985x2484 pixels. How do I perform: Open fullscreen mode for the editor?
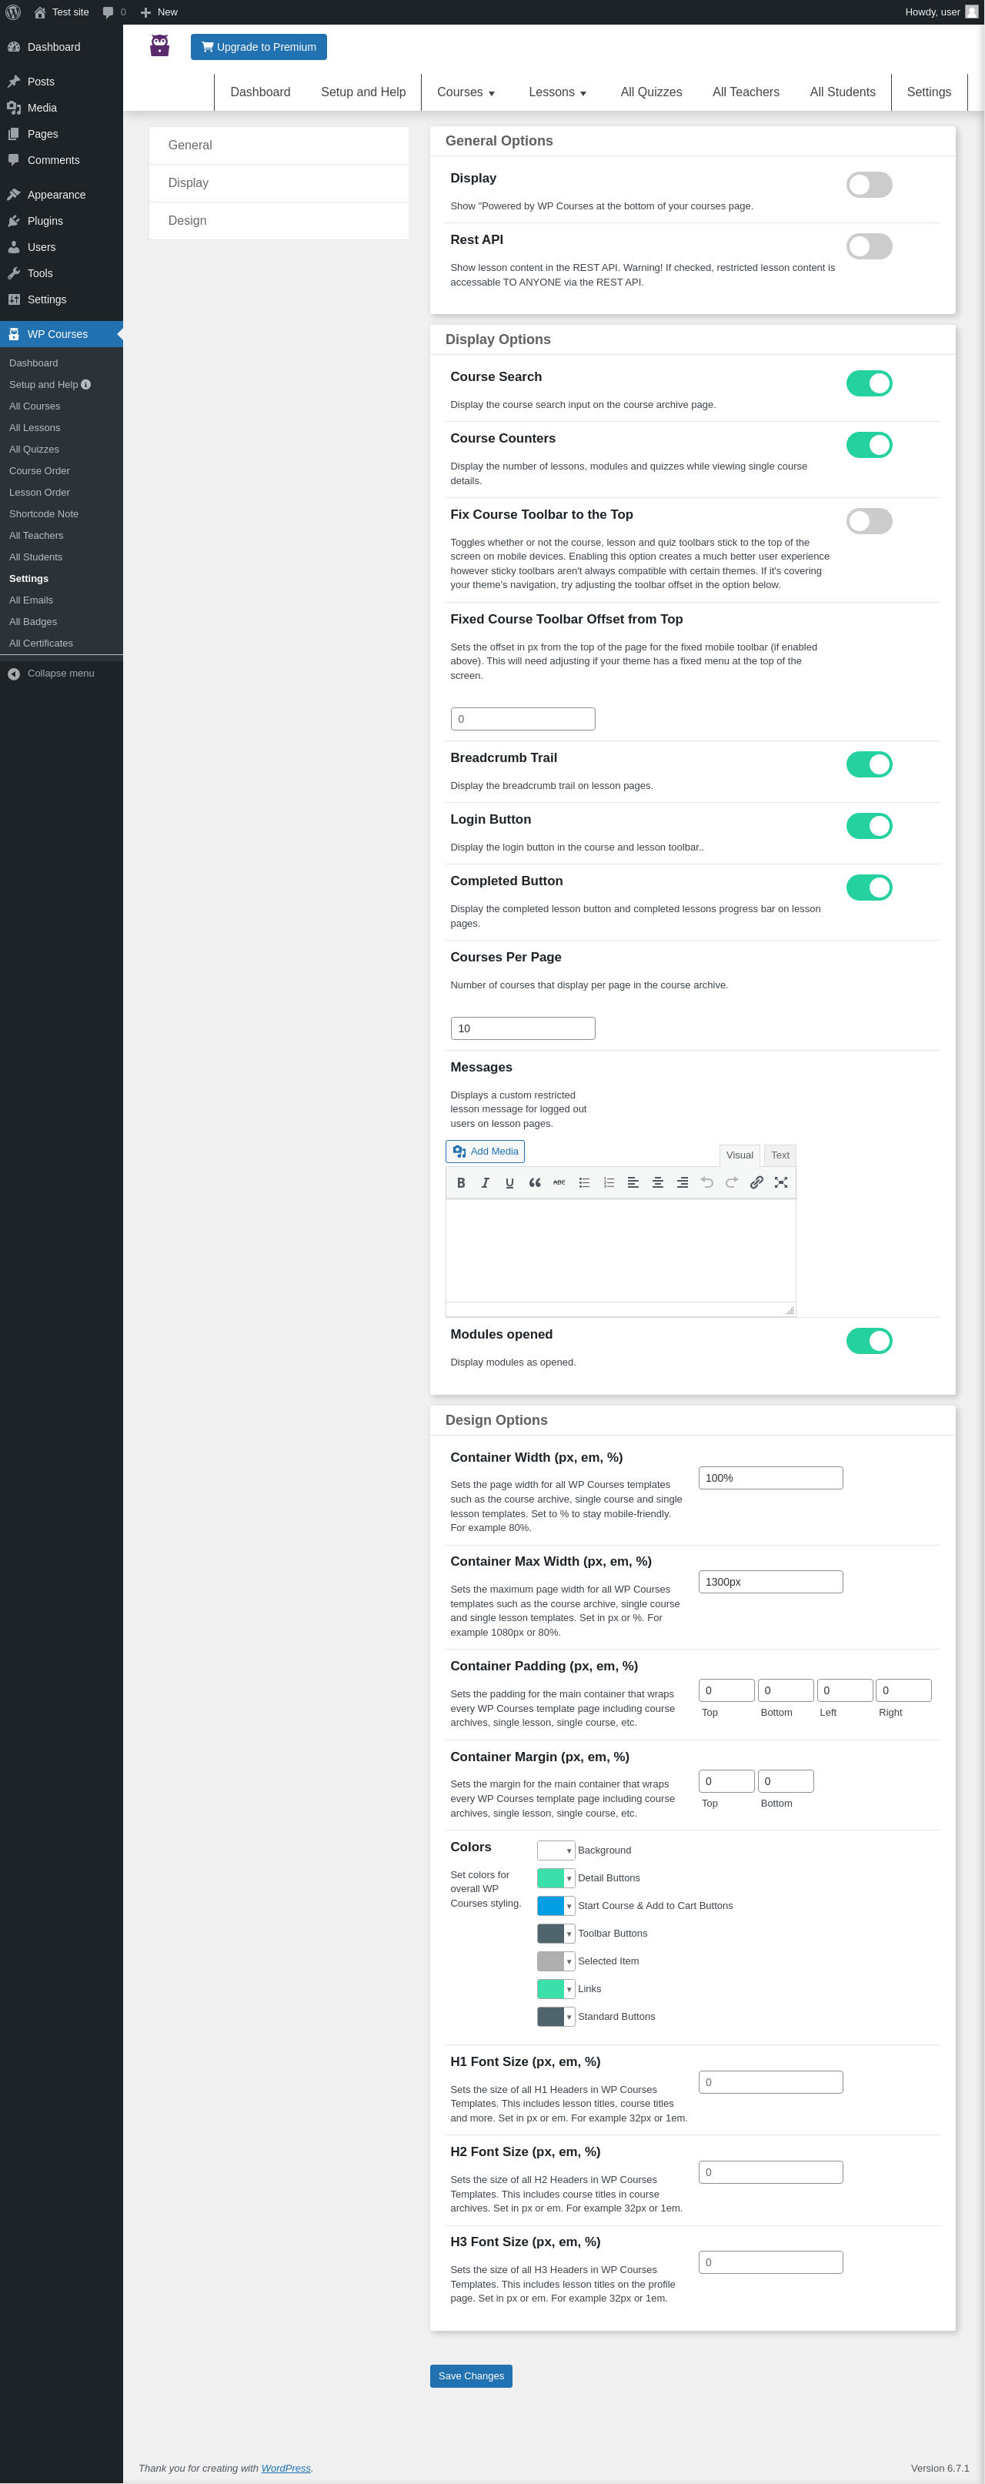780,1182
